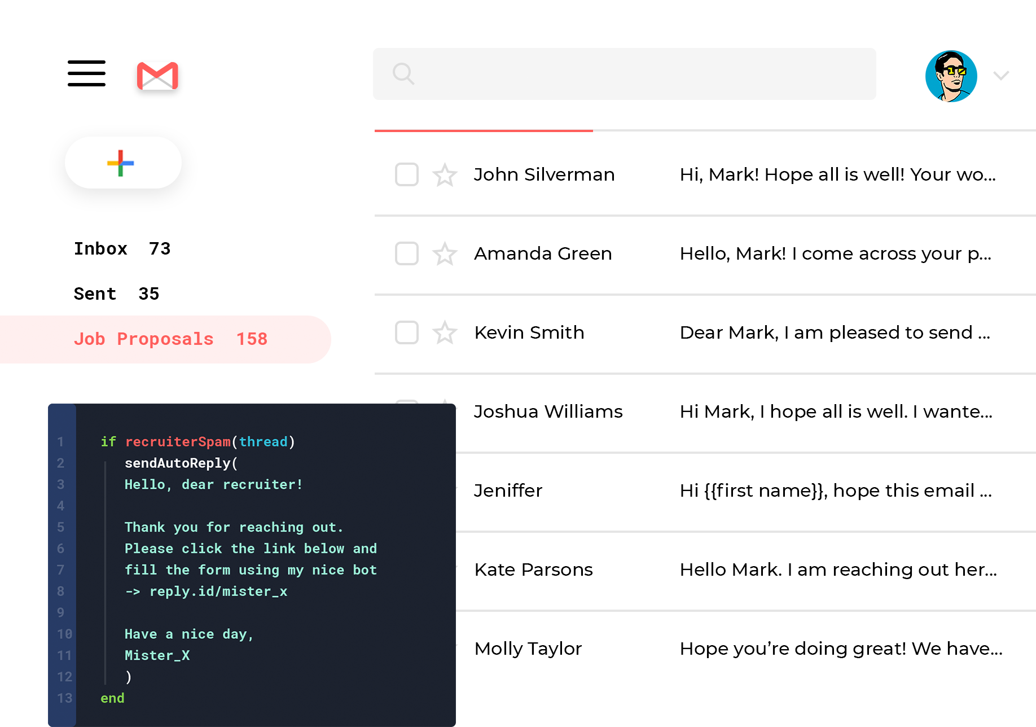
Task: Check Amanda Green's email checkbox
Action: (406, 254)
